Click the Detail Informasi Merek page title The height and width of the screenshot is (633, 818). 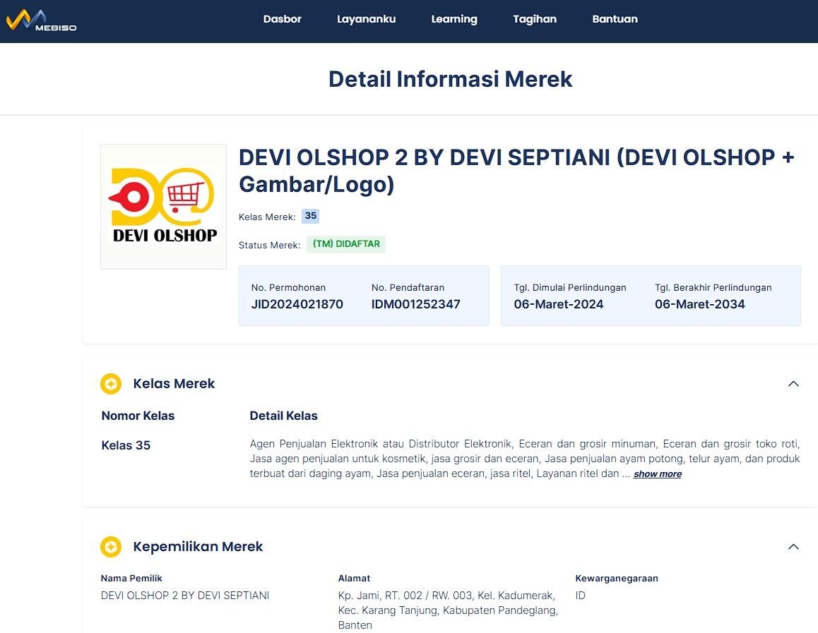[x=450, y=79]
